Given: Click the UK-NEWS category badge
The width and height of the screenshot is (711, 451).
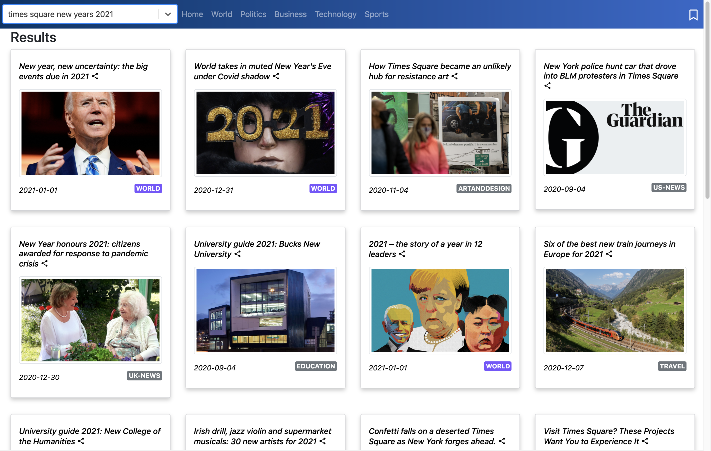Looking at the screenshot, I should (x=144, y=376).
